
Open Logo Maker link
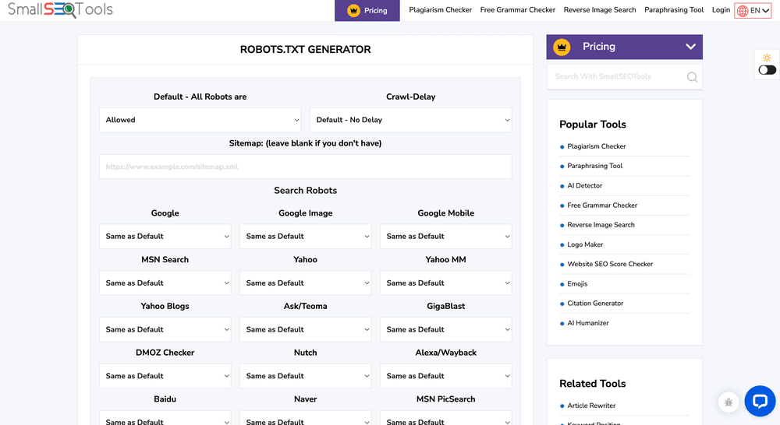tap(585, 244)
